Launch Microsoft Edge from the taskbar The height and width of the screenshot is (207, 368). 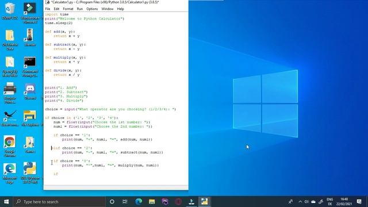pyautogui.click(x=139, y=202)
